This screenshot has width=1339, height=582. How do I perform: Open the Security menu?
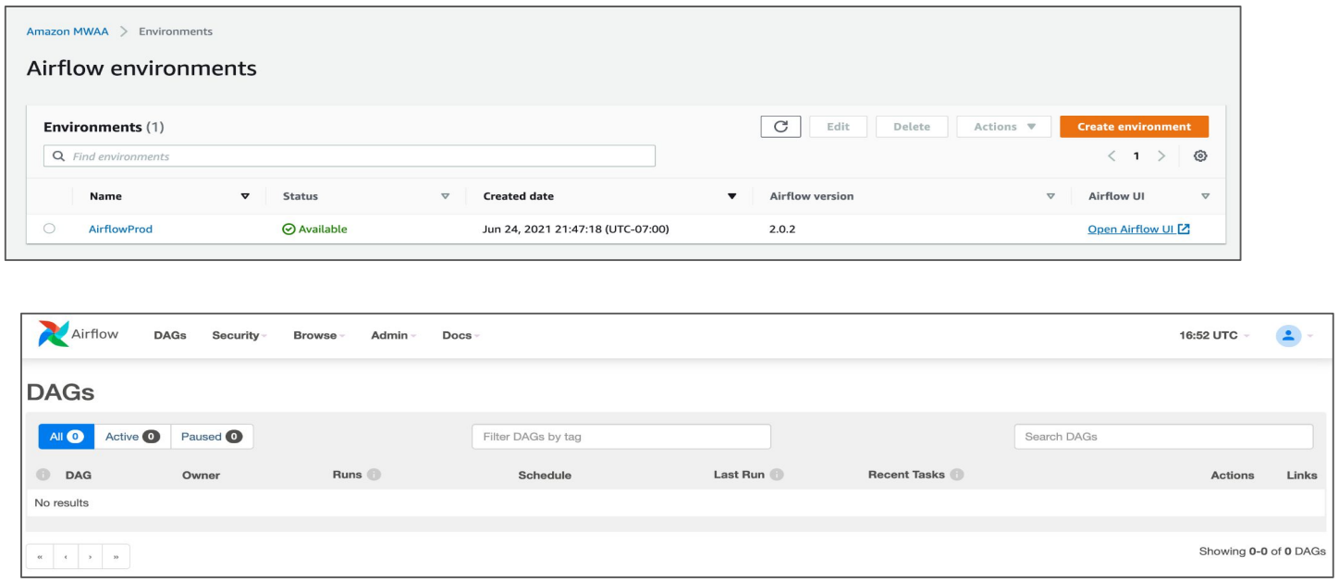239,335
